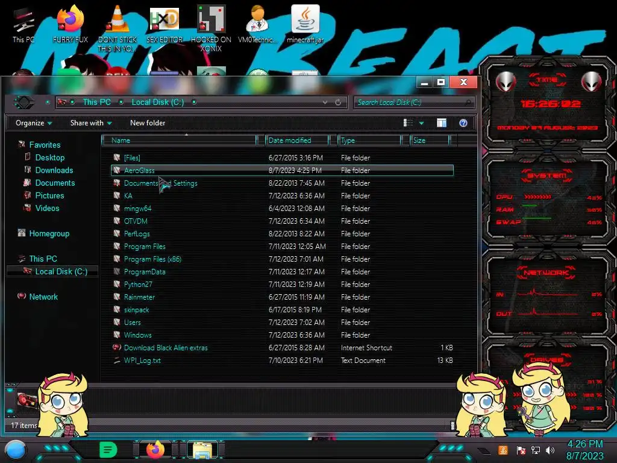
Task: Click the Explorer back navigation hexagon icon
Action: (24, 102)
